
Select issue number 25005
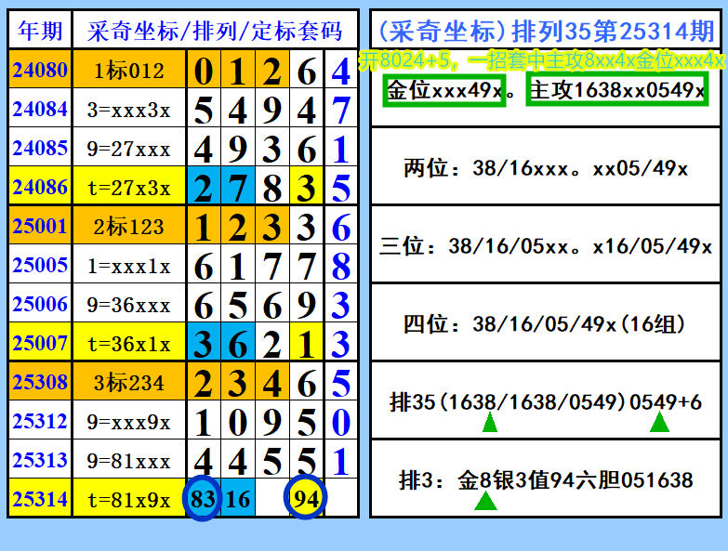pyautogui.click(x=40, y=265)
